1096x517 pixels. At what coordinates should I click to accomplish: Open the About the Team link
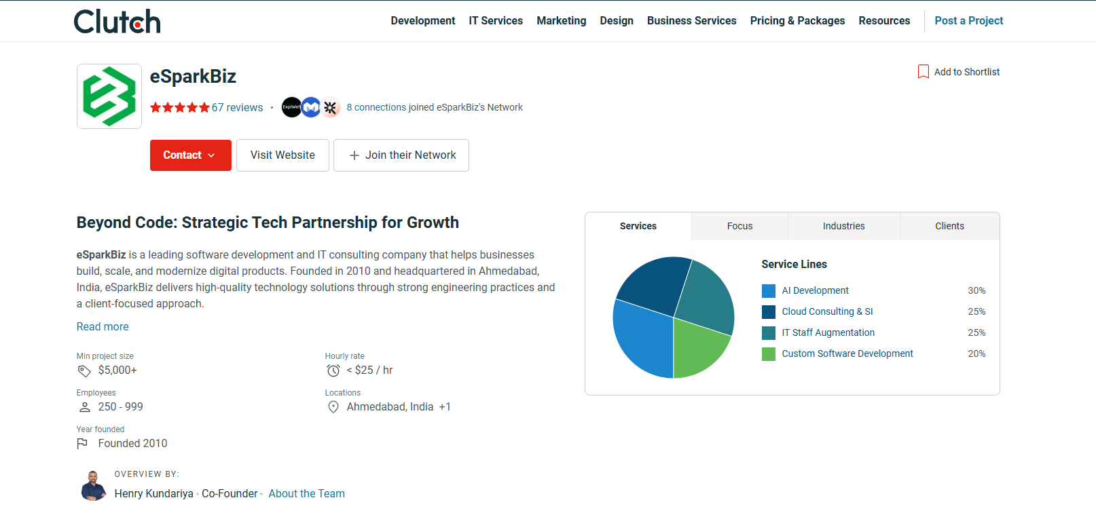click(x=307, y=494)
